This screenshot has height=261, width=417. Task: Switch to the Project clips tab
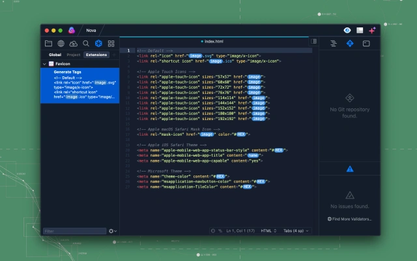pyautogui.click(x=74, y=55)
